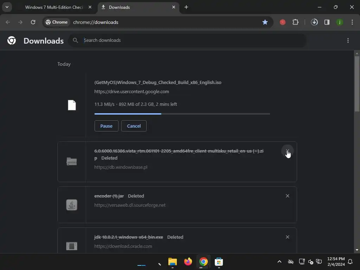Click the Java jar file icon

[72, 205]
